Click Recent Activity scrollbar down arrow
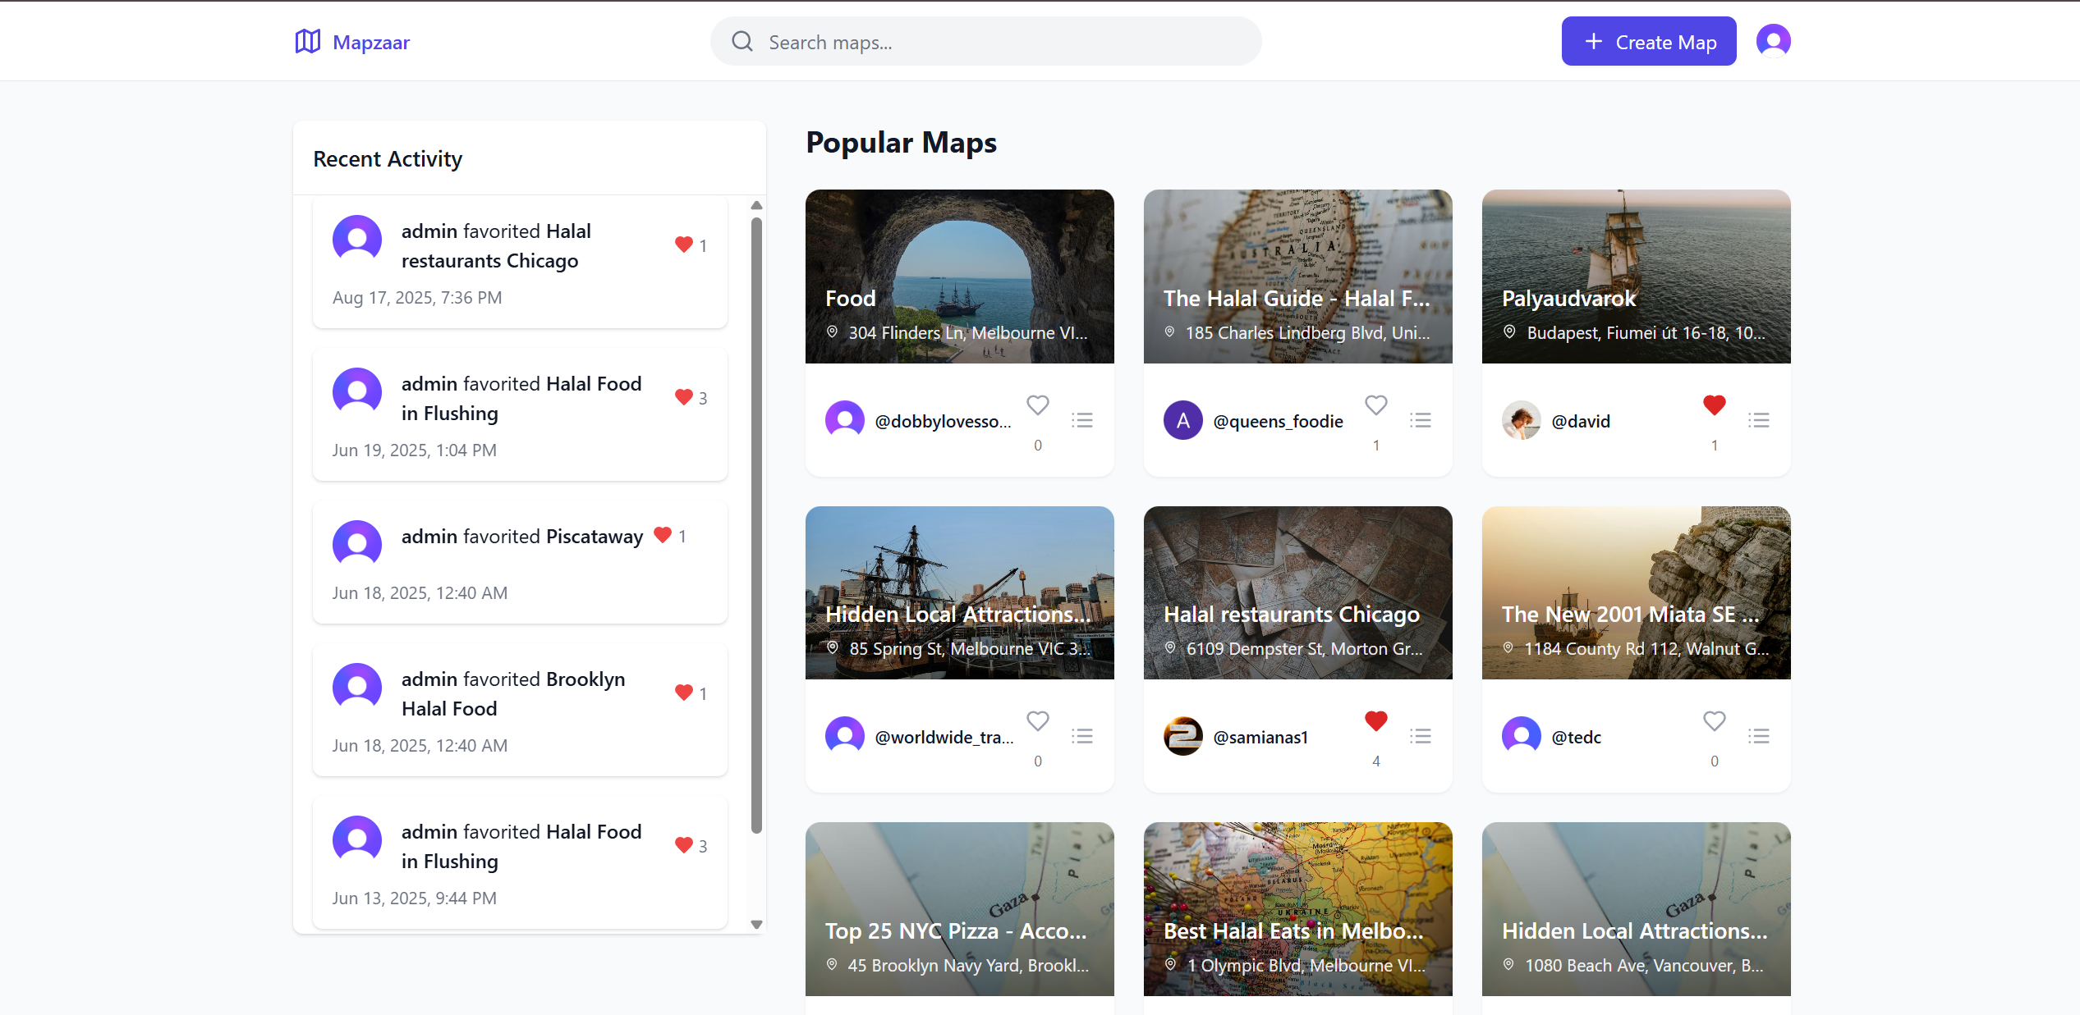This screenshot has height=1015, width=2080. click(x=756, y=925)
